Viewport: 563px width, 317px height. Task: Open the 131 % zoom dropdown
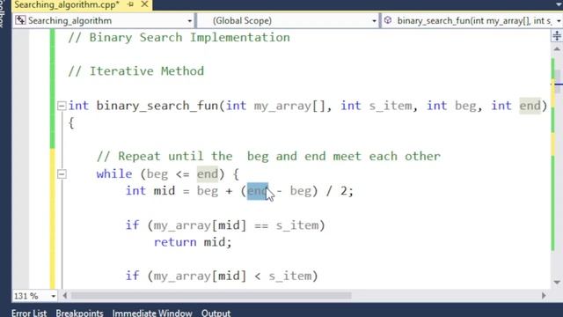pyautogui.click(x=53, y=296)
